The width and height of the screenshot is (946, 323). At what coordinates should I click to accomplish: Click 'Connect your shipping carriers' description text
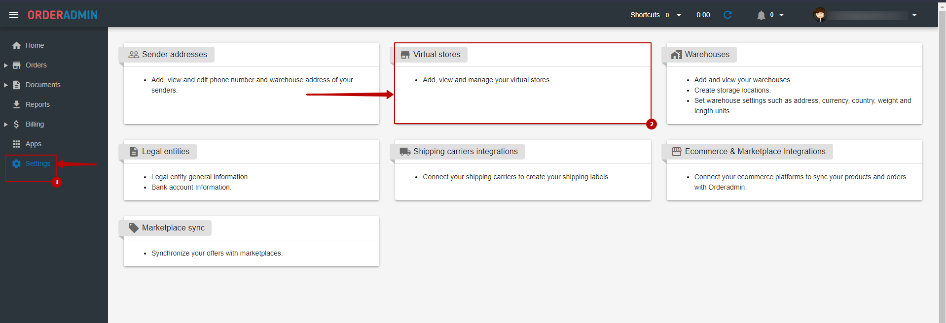[x=516, y=177]
